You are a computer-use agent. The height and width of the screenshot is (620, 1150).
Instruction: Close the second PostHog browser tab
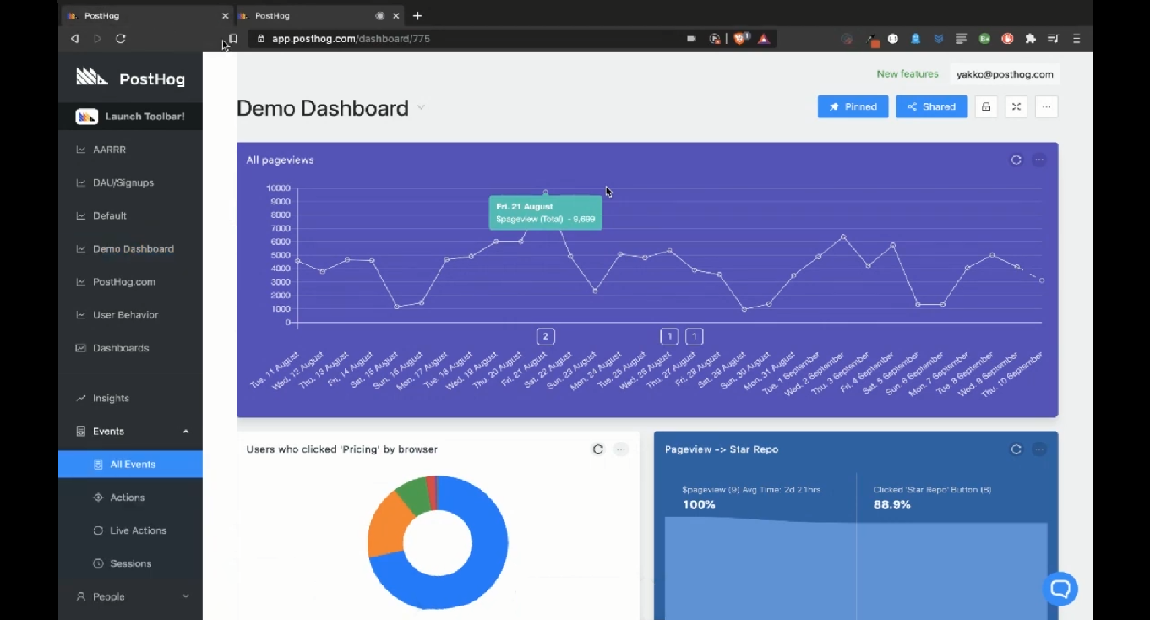[x=395, y=16]
